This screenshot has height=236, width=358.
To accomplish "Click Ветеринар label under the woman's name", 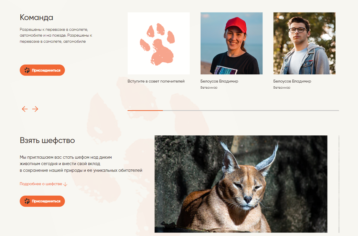I will pyautogui.click(x=209, y=87).
